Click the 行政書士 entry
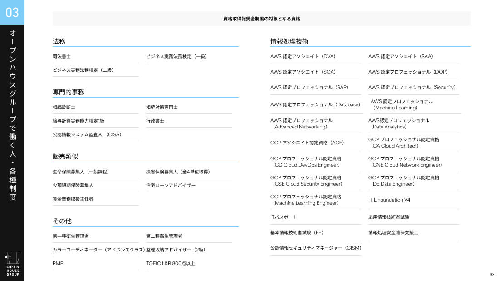 point(155,121)
